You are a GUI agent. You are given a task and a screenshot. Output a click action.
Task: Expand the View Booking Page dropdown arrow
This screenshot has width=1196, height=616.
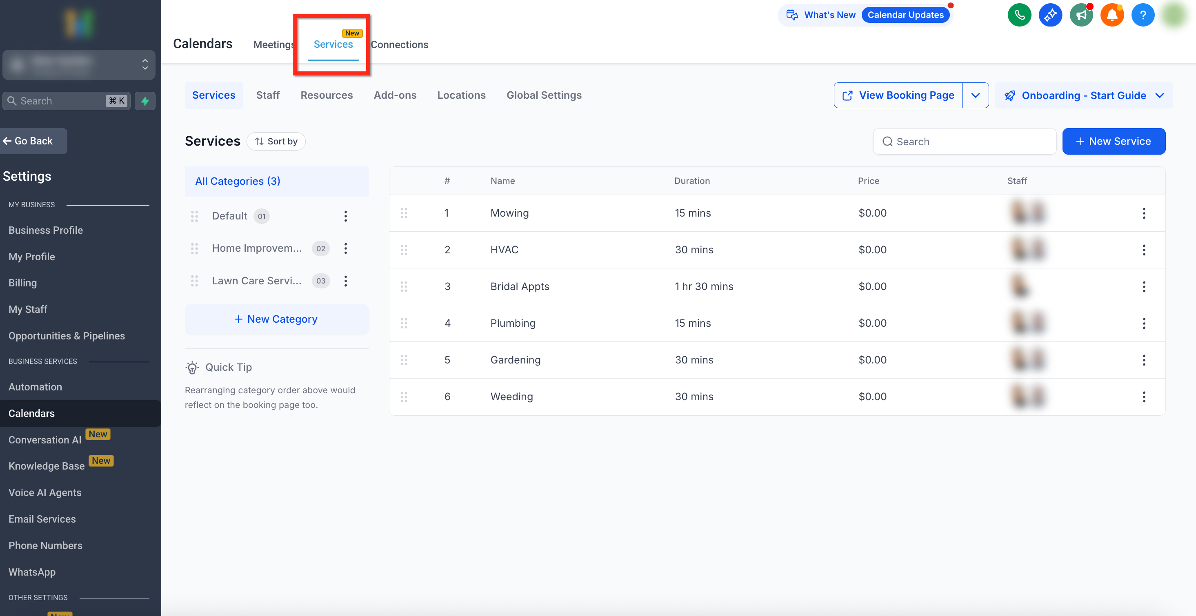click(975, 95)
